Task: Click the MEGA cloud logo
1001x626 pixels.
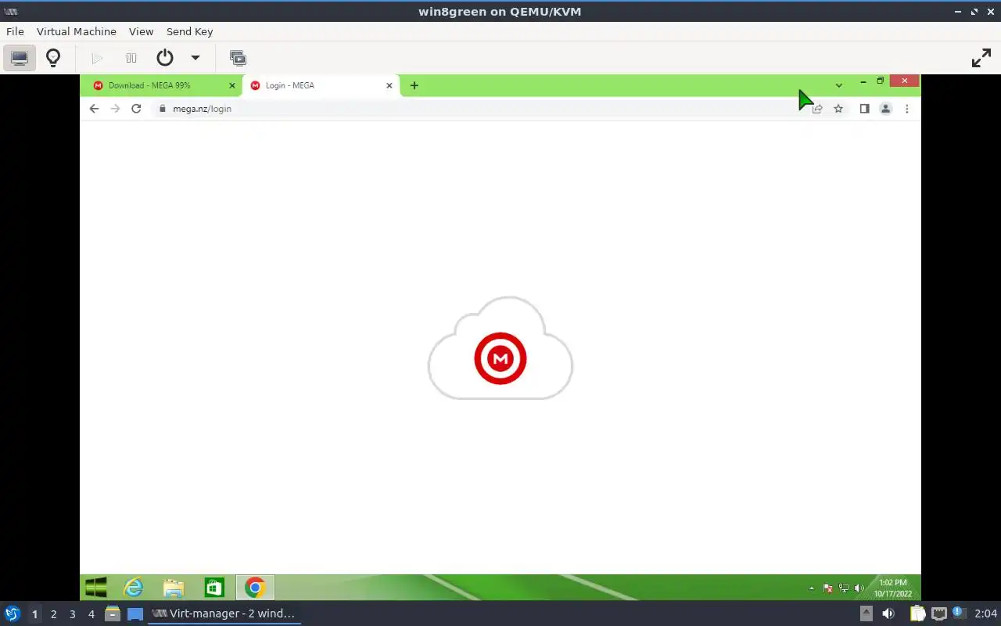Action: pos(500,349)
